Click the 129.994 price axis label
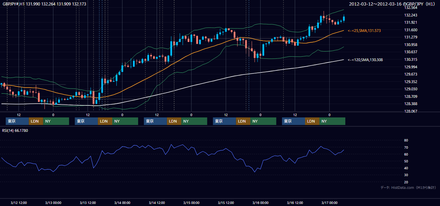 tap(410, 67)
